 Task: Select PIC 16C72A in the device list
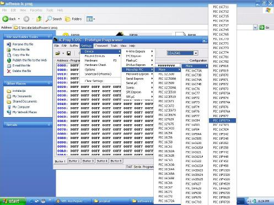coord(168,201)
